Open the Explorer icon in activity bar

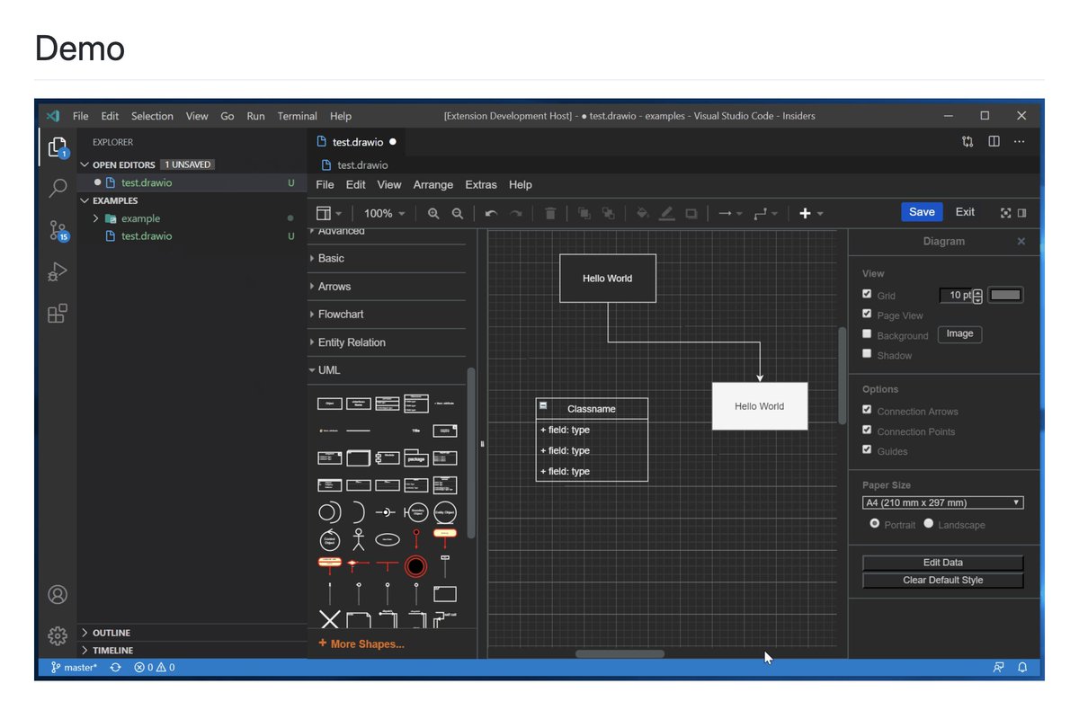point(58,147)
